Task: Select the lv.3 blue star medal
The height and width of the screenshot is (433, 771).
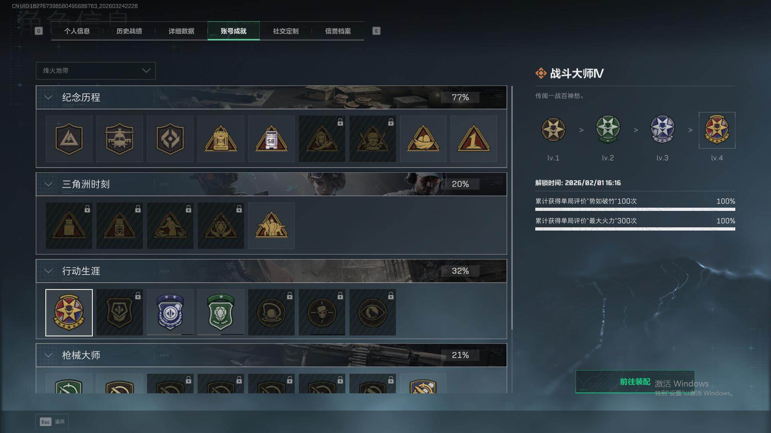Action: (x=662, y=129)
